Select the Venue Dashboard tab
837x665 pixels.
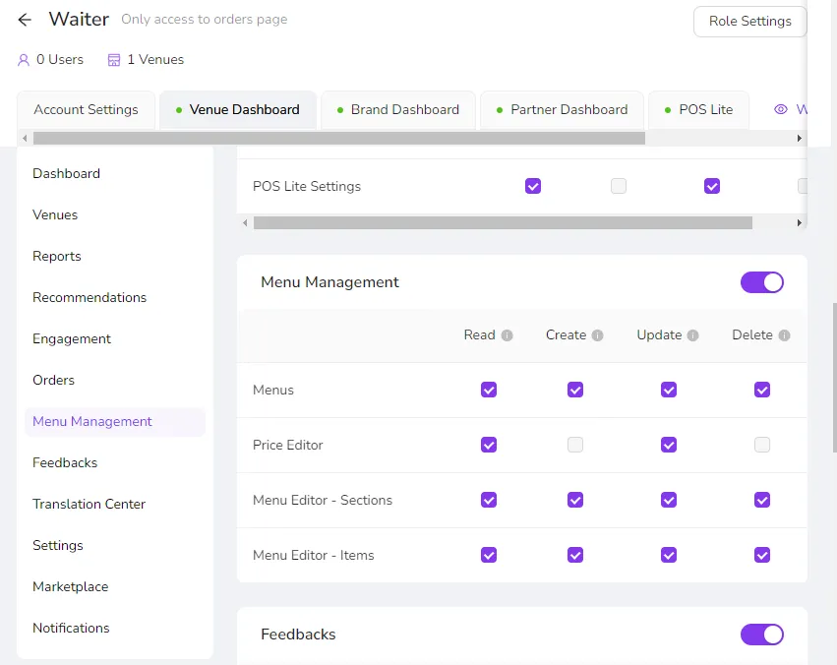coord(238,110)
